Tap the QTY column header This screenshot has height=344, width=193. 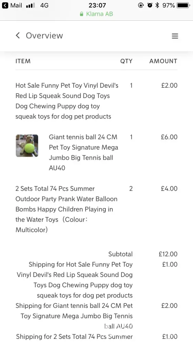pyautogui.click(x=126, y=61)
